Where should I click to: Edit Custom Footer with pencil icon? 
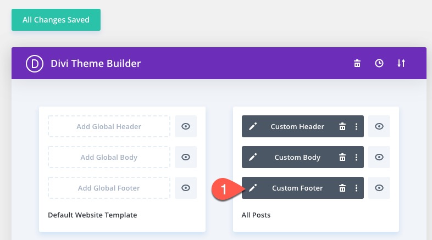(x=253, y=188)
